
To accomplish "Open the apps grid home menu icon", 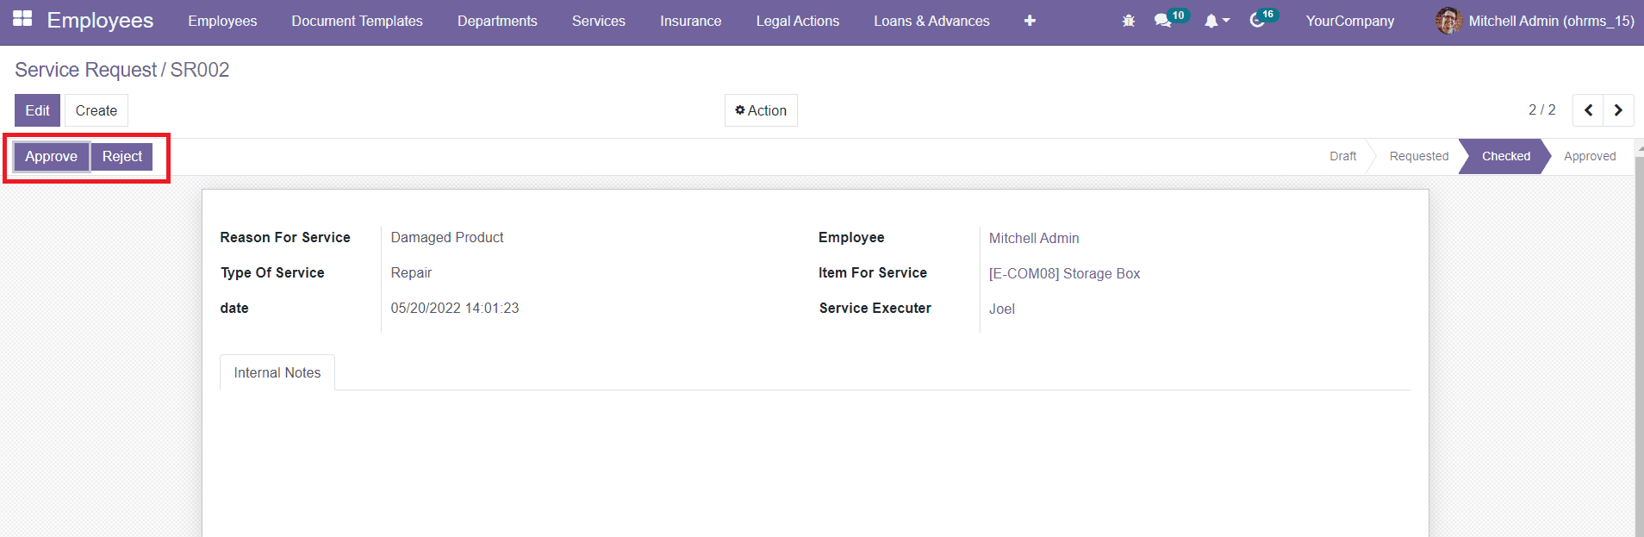I will pyautogui.click(x=22, y=19).
